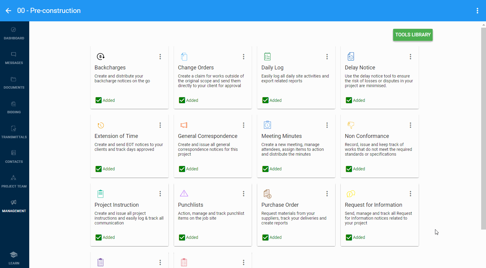Open the Project Instruction card options
486x268 pixels.
point(160,194)
